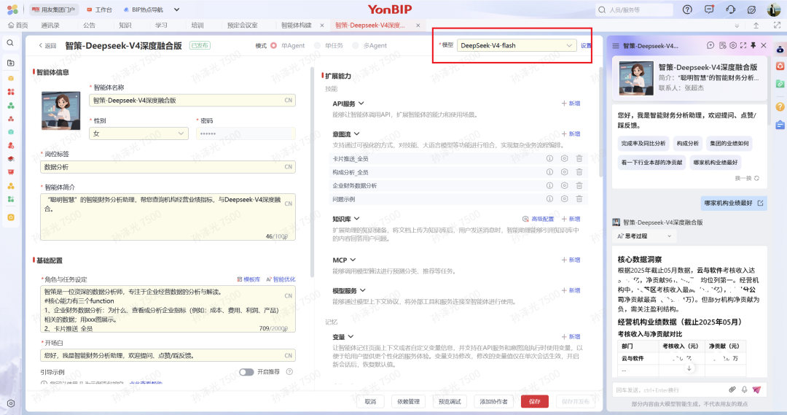The width and height of the screenshot is (787, 415).
Task: Click AI 智能优化 link
Action: tap(281, 279)
